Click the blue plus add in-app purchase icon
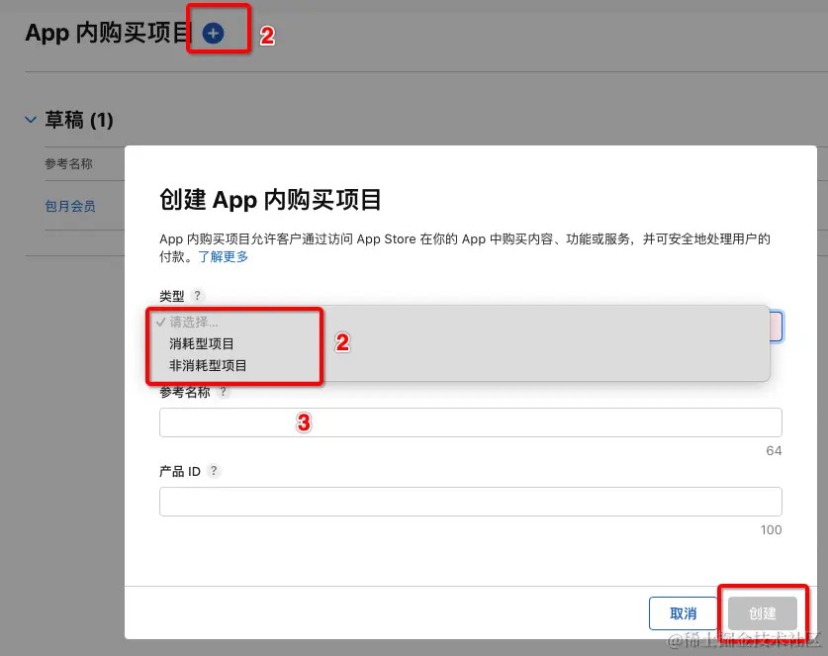 click(213, 34)
